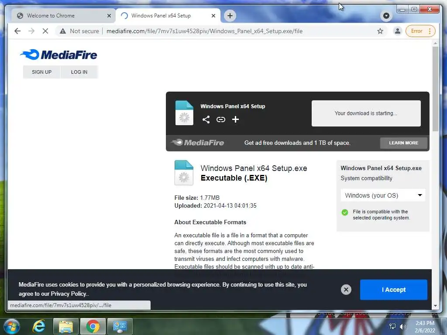
Task: Click the control panel taskbar icon
Action: click(x=120, y=326)
